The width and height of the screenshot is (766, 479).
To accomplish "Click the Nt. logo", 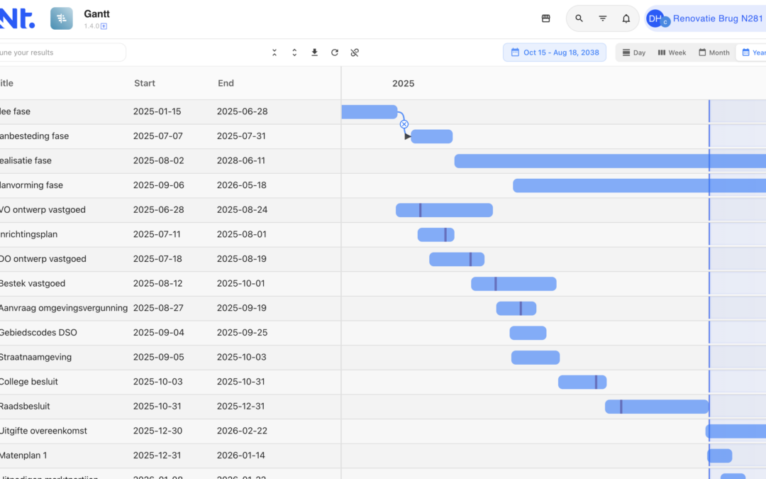I will pos(17,18).
